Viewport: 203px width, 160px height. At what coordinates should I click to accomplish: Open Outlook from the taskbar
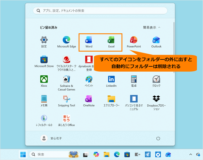[168, 154]
